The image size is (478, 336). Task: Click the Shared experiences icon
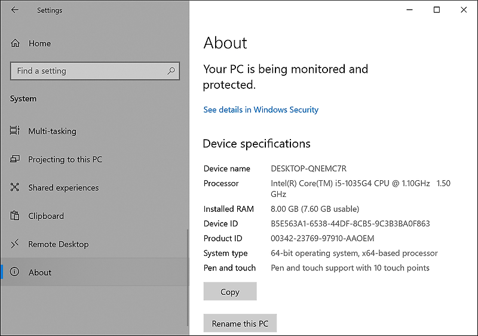tap(15, 187)
